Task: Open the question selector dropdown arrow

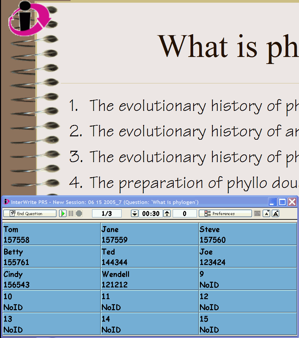Action: pos(134,213)
